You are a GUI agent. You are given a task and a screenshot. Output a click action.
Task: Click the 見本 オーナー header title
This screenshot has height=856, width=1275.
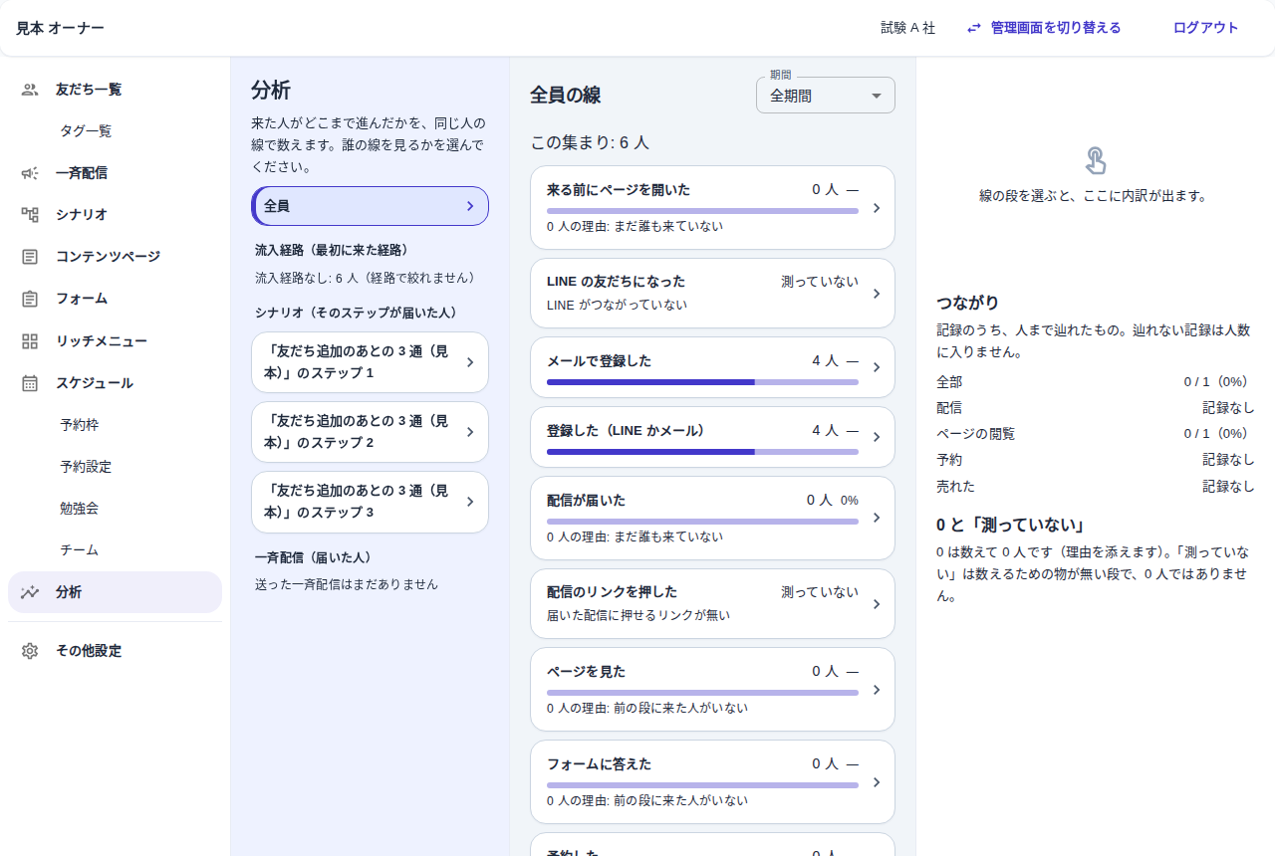pos(60,28)
